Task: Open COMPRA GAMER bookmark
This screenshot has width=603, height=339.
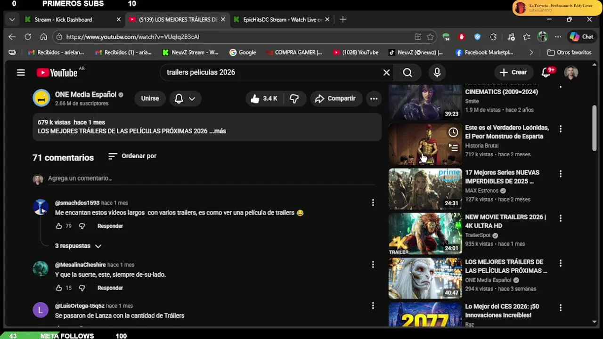Action: point(294,53)
